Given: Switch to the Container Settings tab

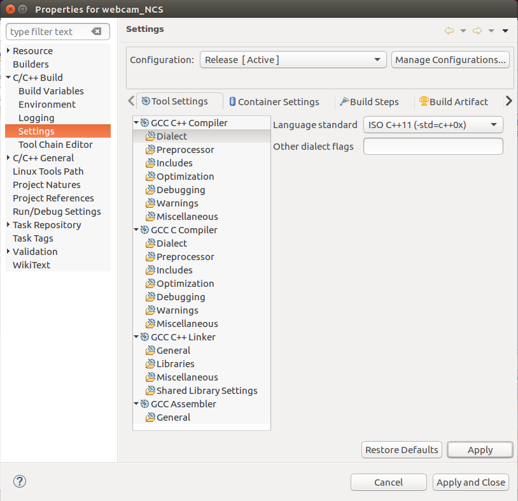Looking at the screenshot, I should [x=274, y=101].
